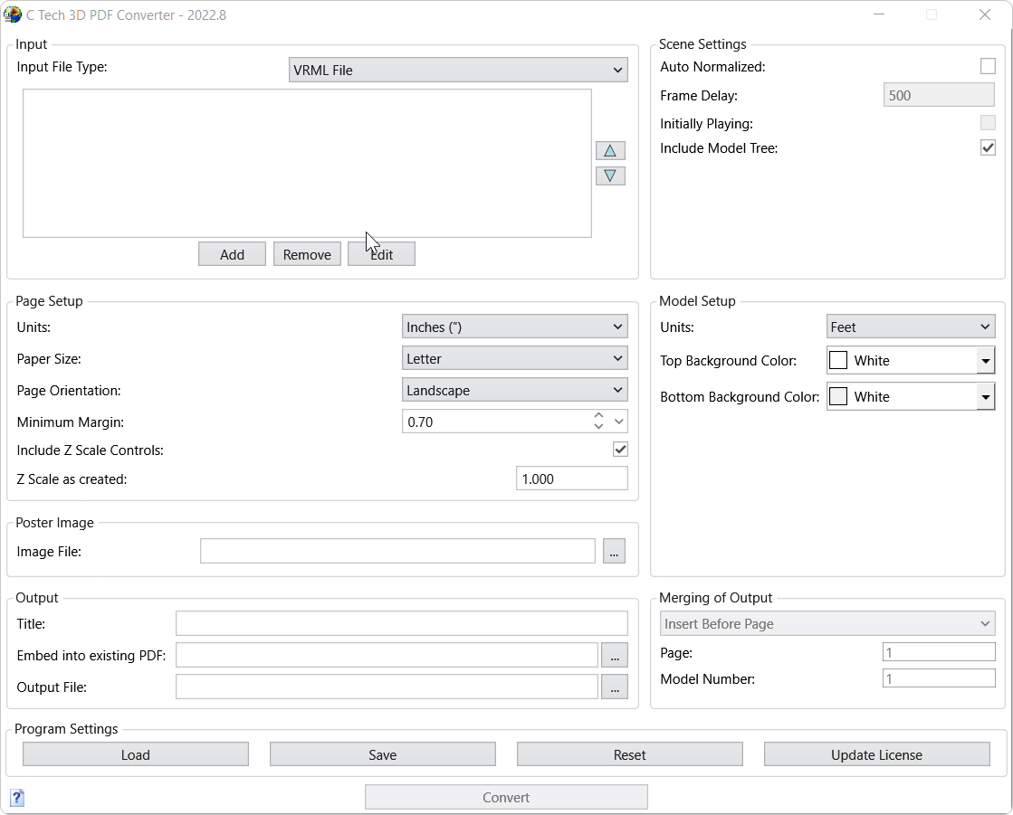Reset the program settings
The width and height of the screenshot is (1013, 815).
tap(629, 753)
